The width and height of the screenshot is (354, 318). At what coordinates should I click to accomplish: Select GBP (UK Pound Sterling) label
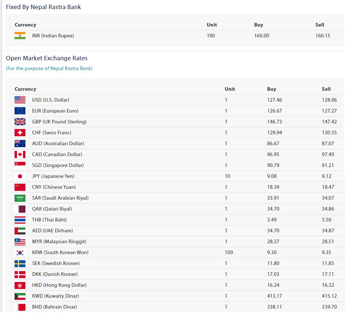(59, 122)
